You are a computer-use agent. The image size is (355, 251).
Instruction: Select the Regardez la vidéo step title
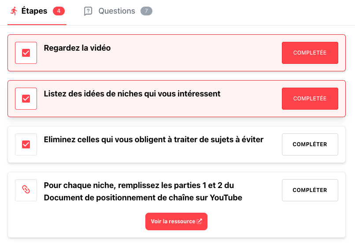click(x=77, y=48)
